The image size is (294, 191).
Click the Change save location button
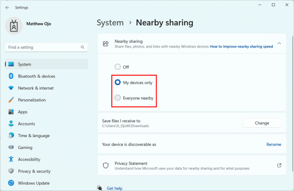262,123
